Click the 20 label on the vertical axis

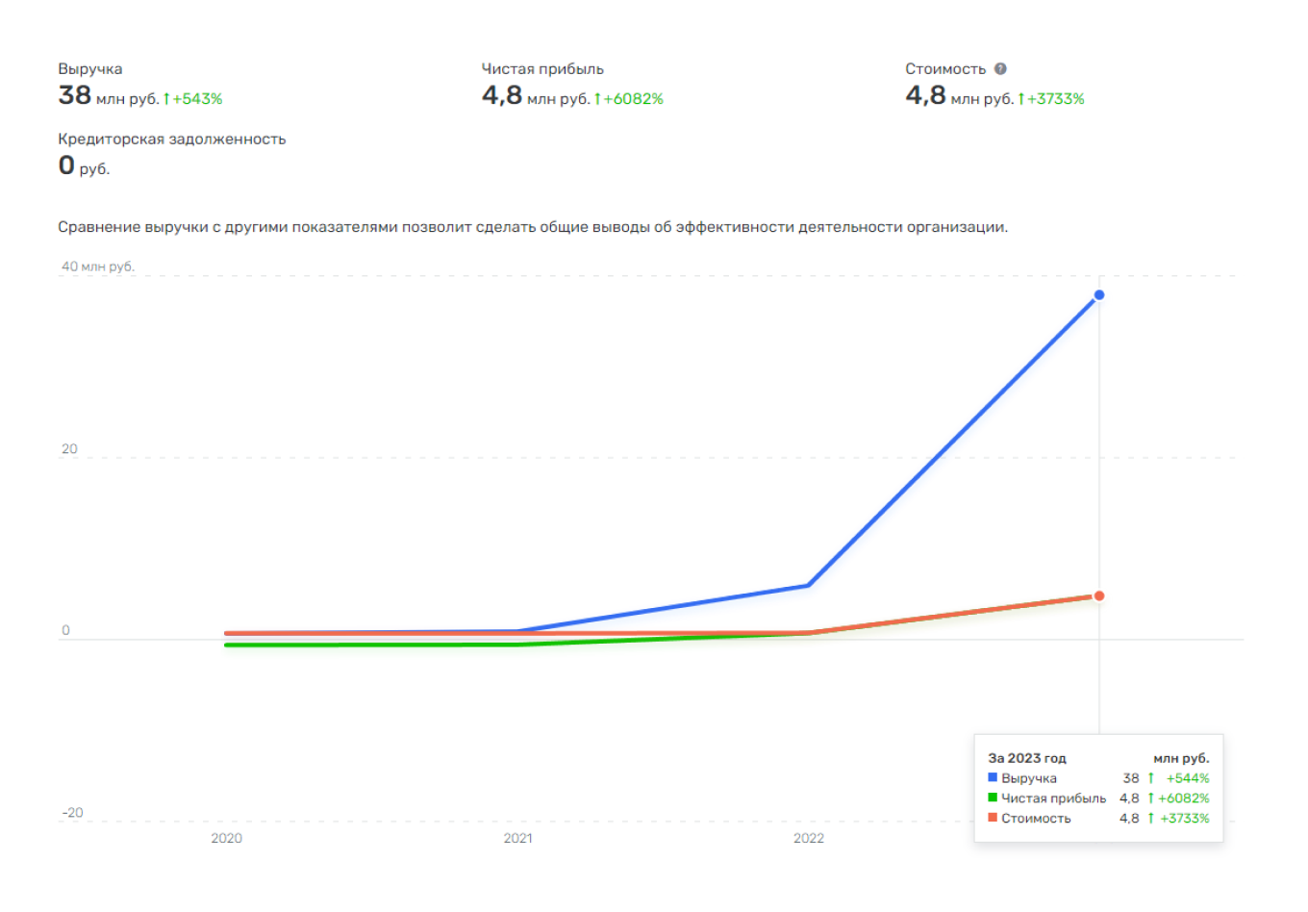click(x=69, y=449)
